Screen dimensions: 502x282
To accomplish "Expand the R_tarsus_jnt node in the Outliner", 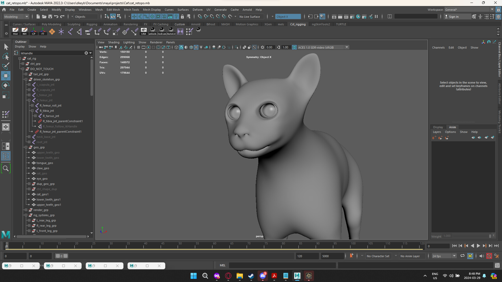I will [x=36, y=116].
